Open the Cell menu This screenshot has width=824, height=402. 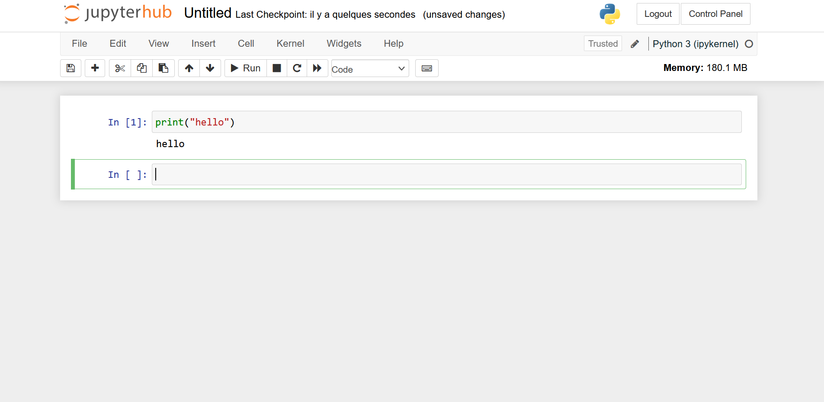246,44
